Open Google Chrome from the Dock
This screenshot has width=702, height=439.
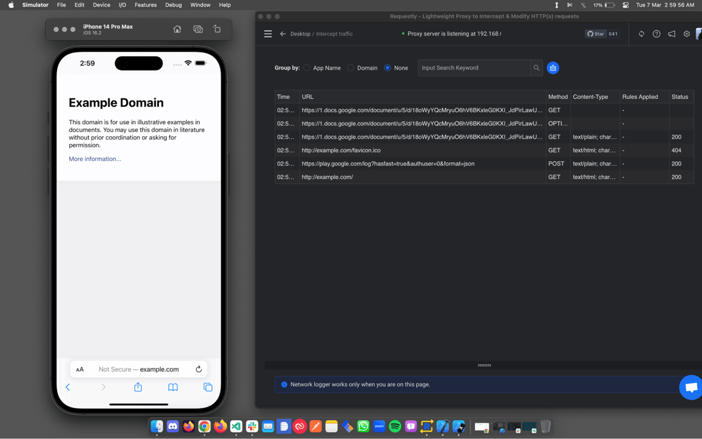tap(204, 426)
